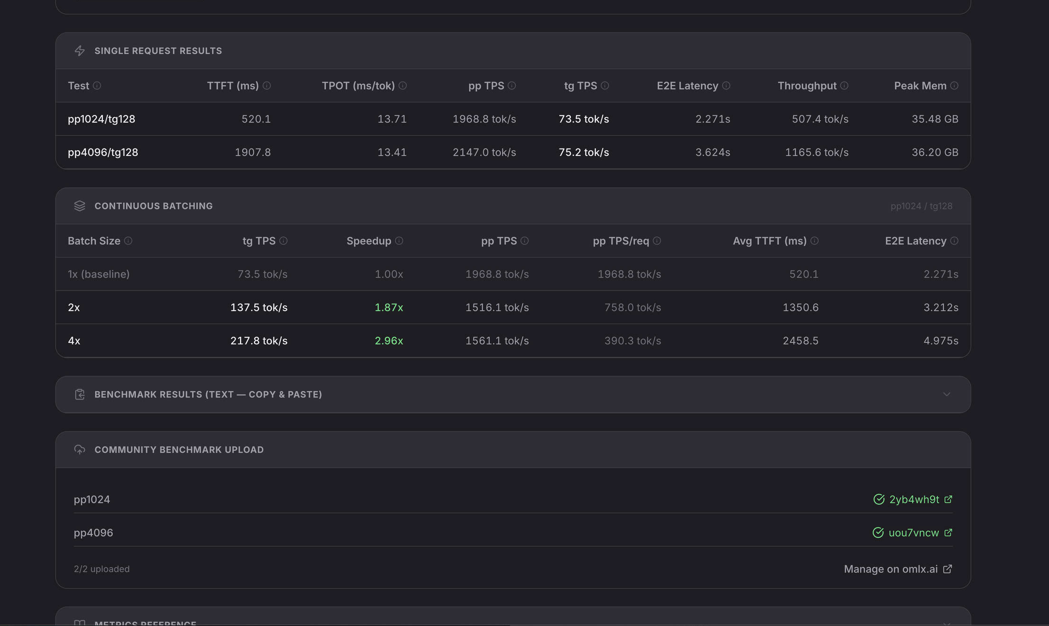Image resolution: width=1049 pixels, height=626 pixels.
Task: Click info icon beside pp TPS/req header
Action: (x=657, y=241)
